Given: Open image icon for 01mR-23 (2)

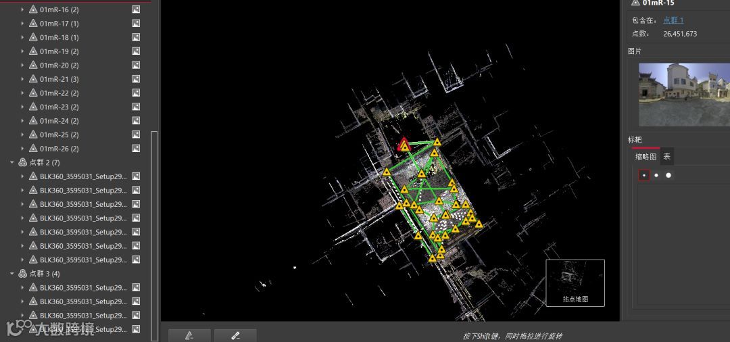Looking at the screenshot, I should click(136, 107).
